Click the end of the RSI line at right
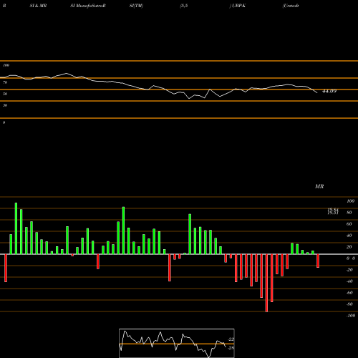Image resolution: width=358 pixels, height=358 pixels. [317, 92]
